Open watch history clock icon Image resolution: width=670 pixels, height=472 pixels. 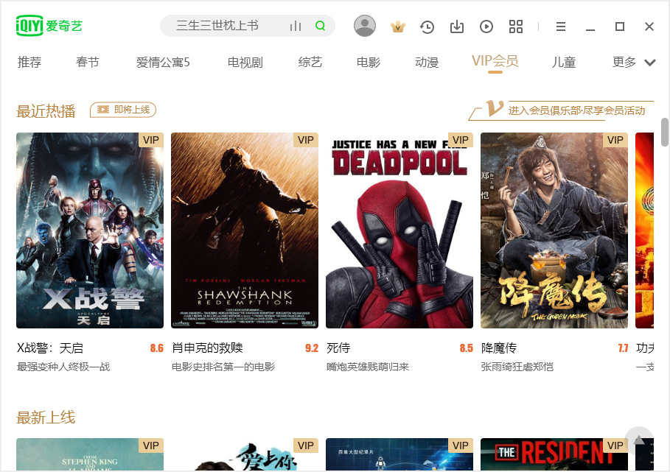pyautogui.click(x=427, y=27)
